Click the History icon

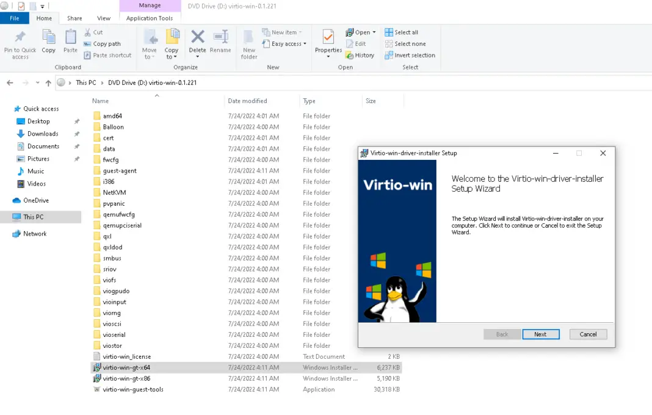point(360,55)
